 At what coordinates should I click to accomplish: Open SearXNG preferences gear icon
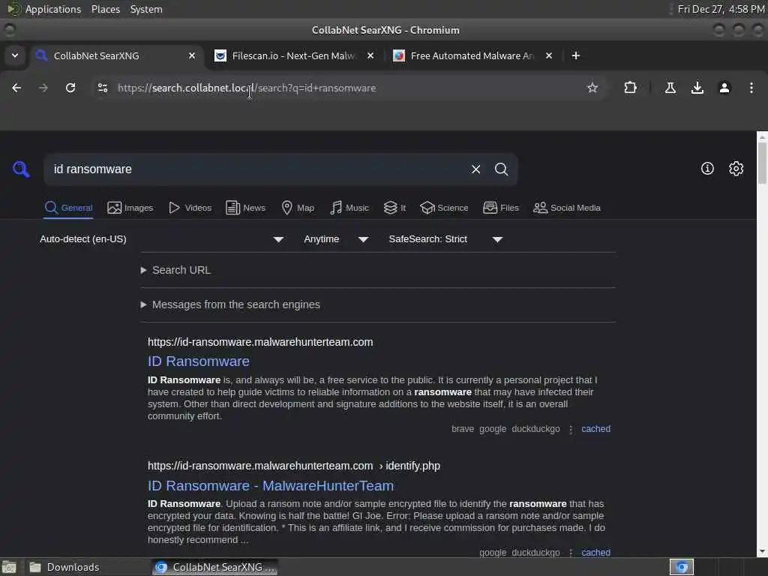coord(736,169)
